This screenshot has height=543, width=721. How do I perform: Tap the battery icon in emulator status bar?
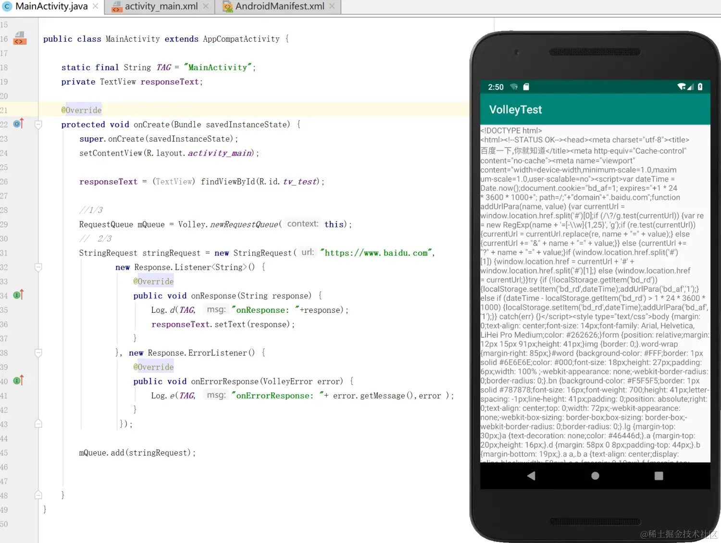(700, 87)
